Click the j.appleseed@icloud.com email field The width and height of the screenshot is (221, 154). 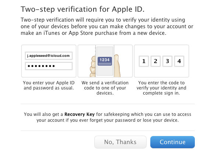click(x=49, y=56)
